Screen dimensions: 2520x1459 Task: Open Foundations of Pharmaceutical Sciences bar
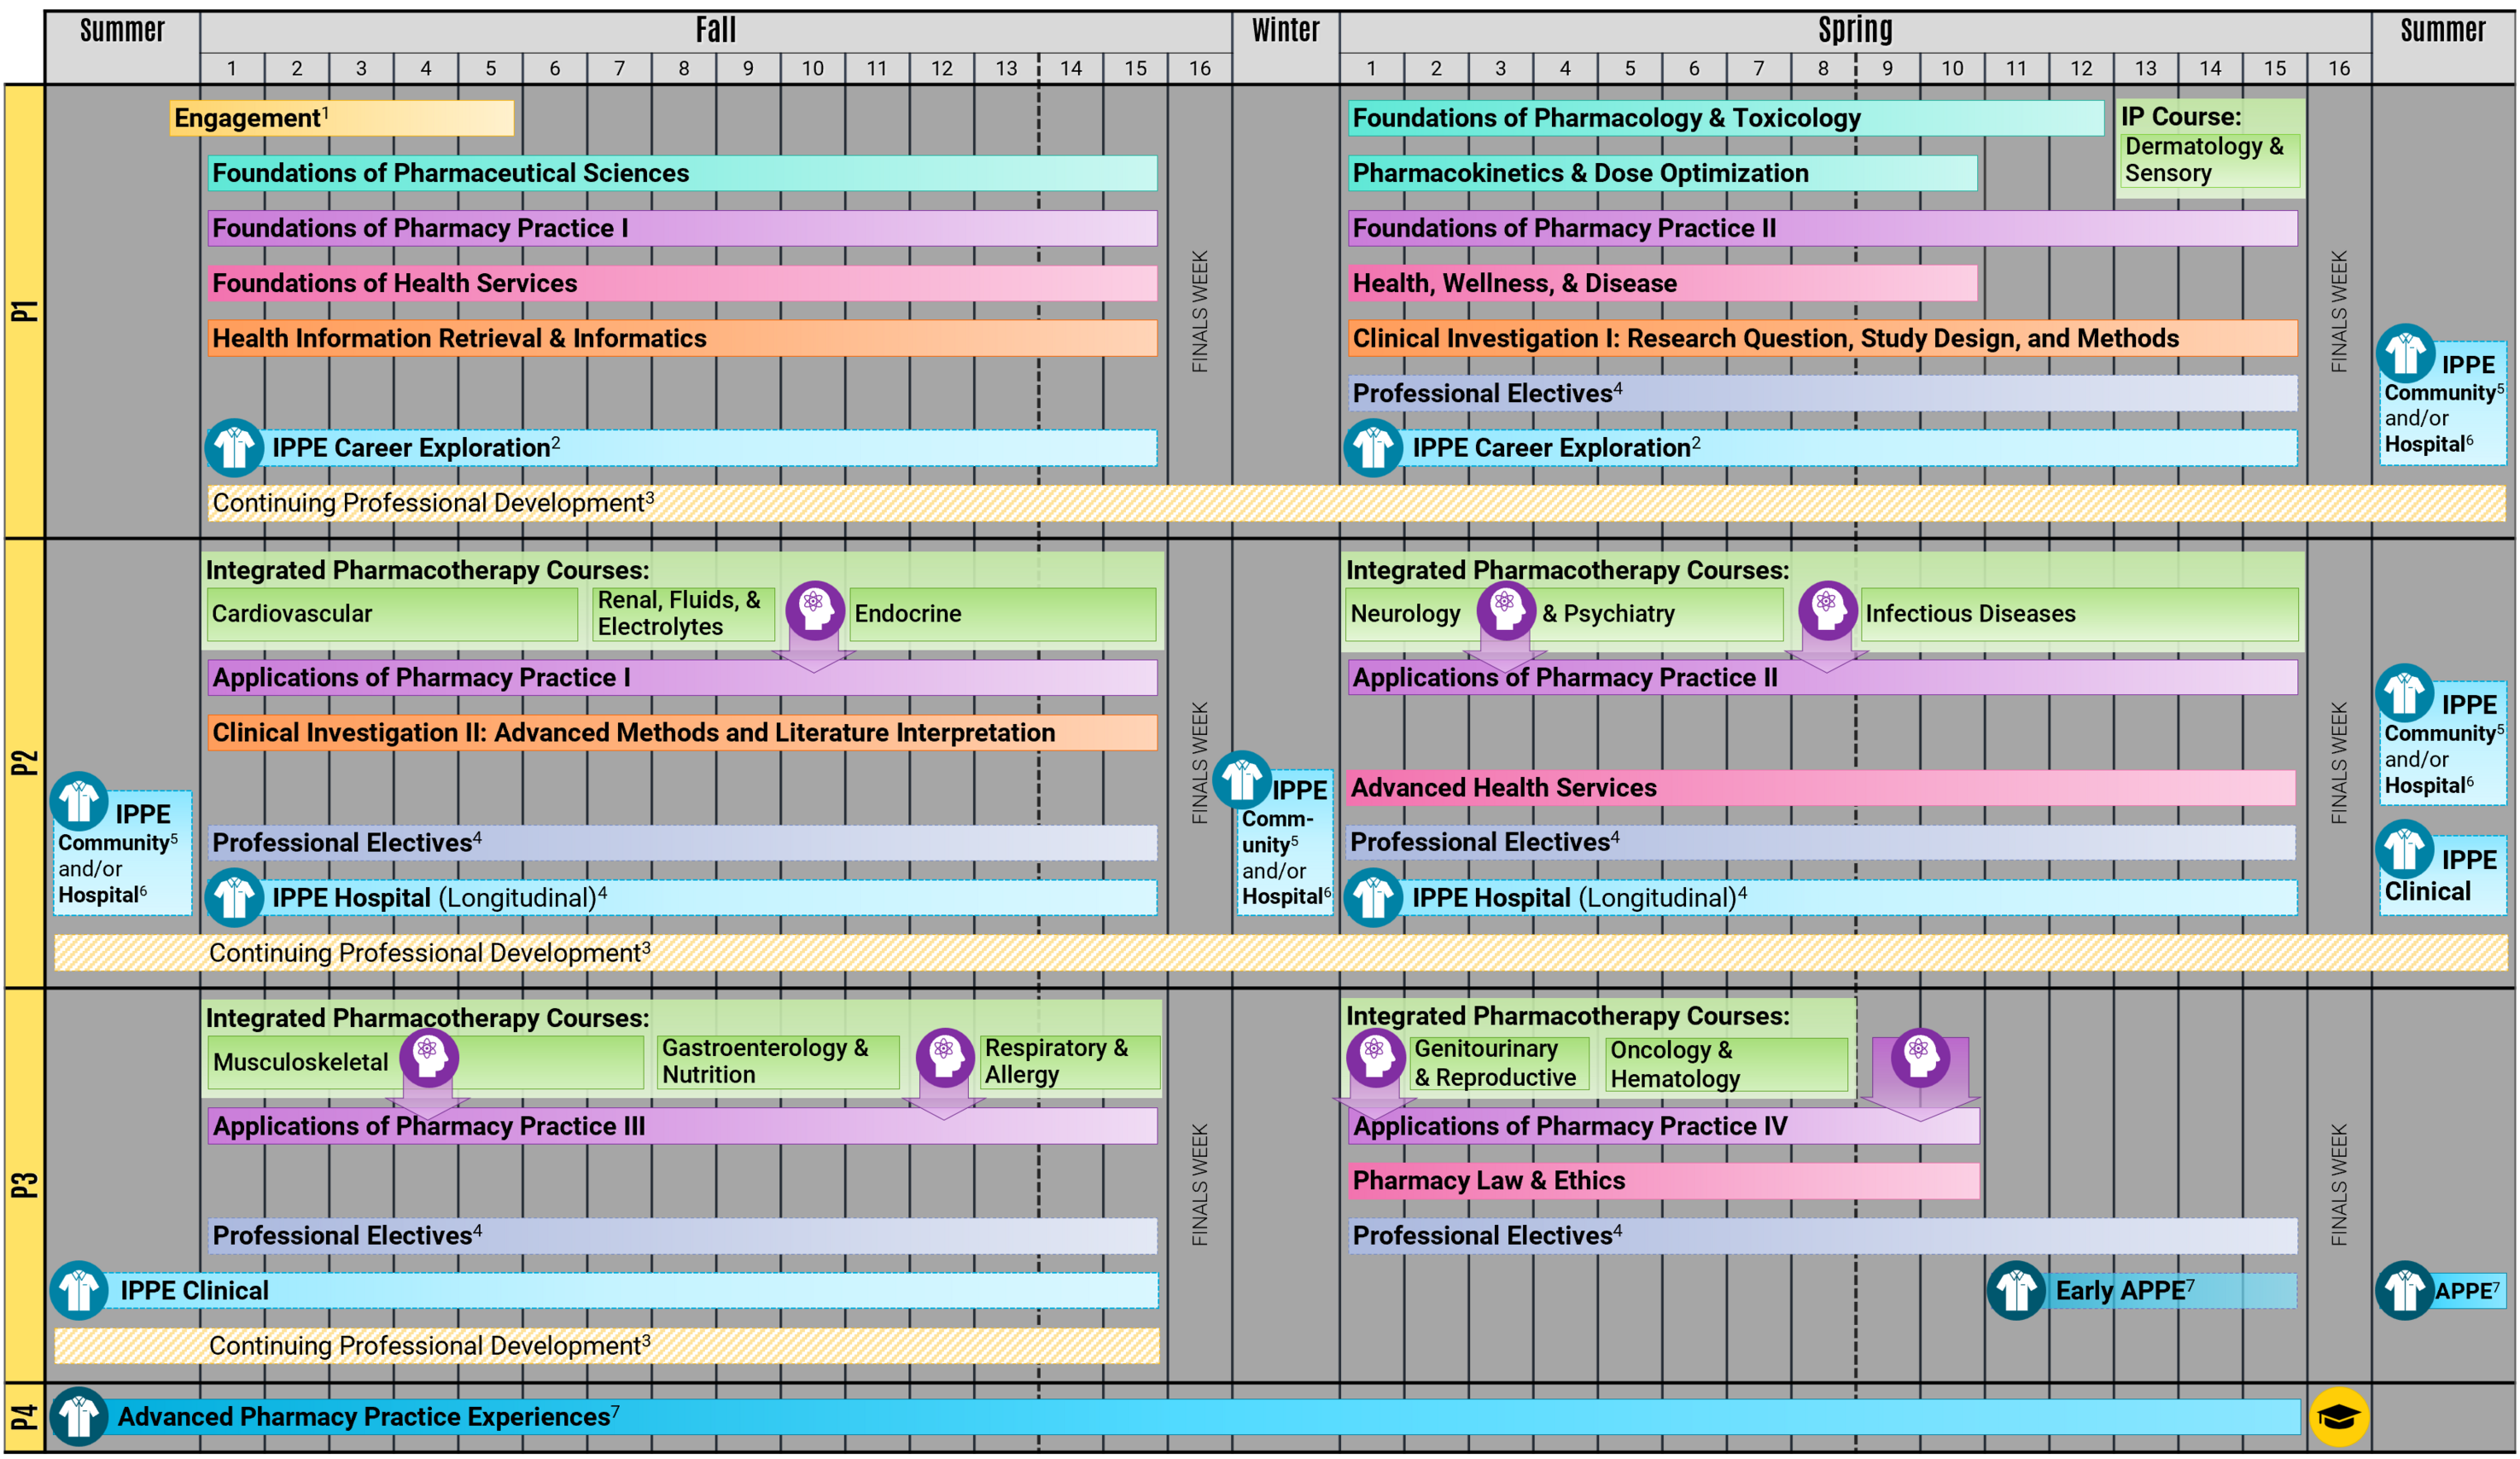(682, 173)
